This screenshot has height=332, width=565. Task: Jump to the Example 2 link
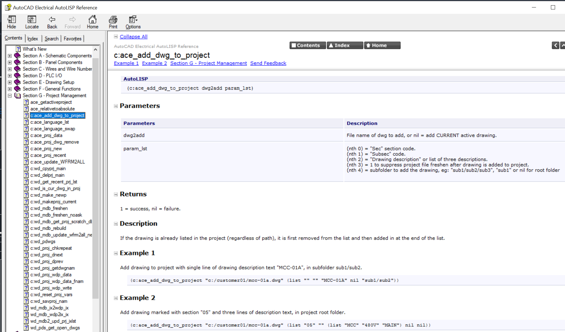154,63
